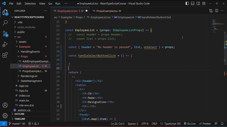Open main.tsx file
The image size is (227, 127).
tap(24, 101)
